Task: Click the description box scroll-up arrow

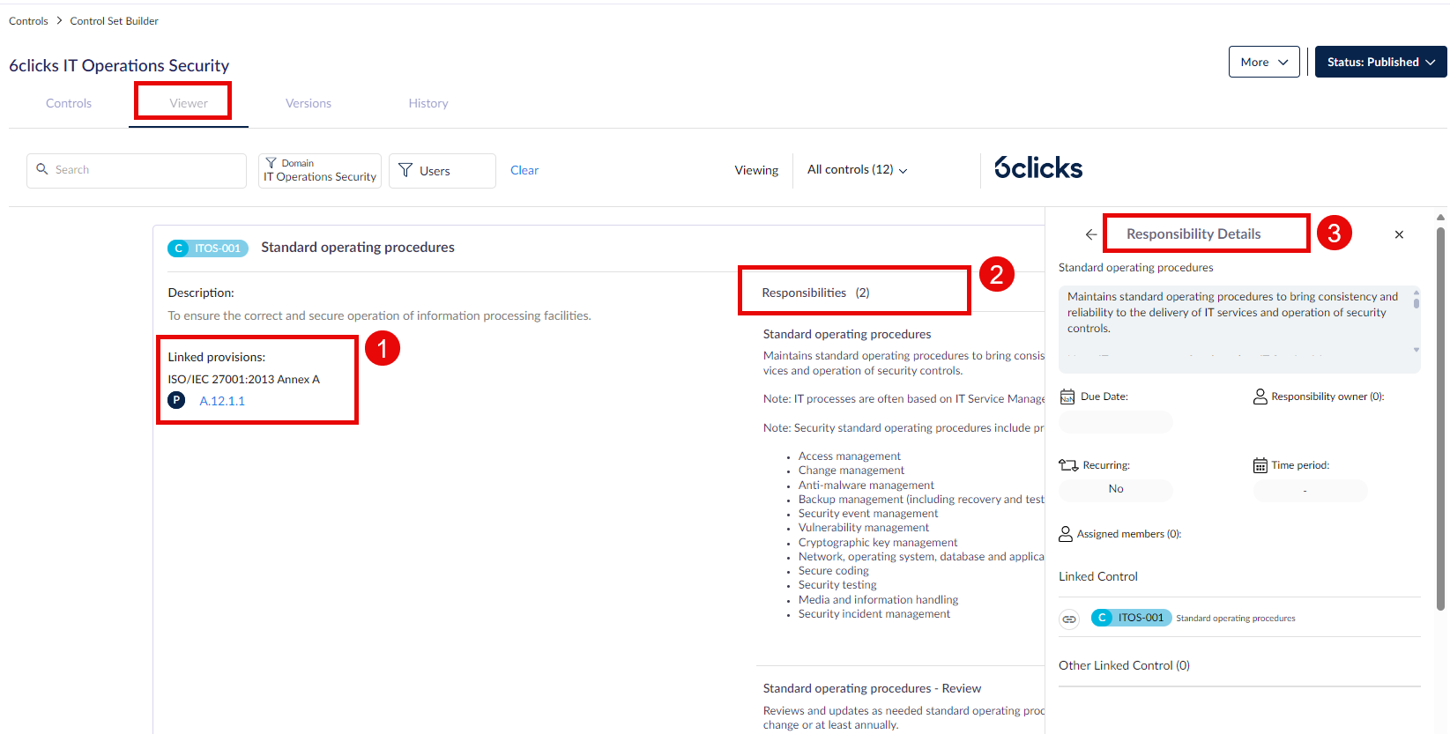Action: (x=1417, y=292)
